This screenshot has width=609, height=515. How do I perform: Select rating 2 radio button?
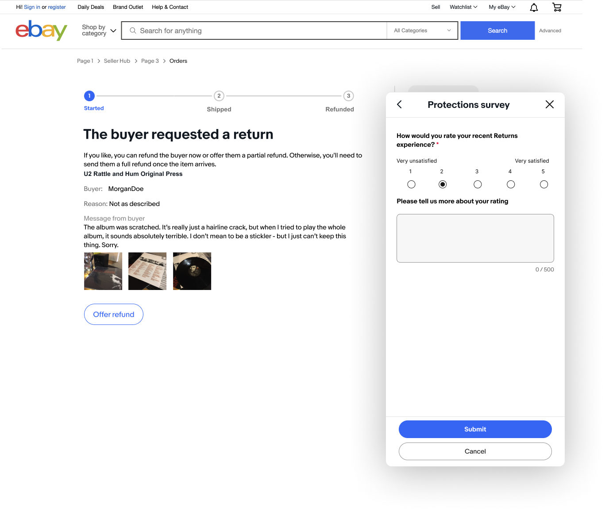443,184
